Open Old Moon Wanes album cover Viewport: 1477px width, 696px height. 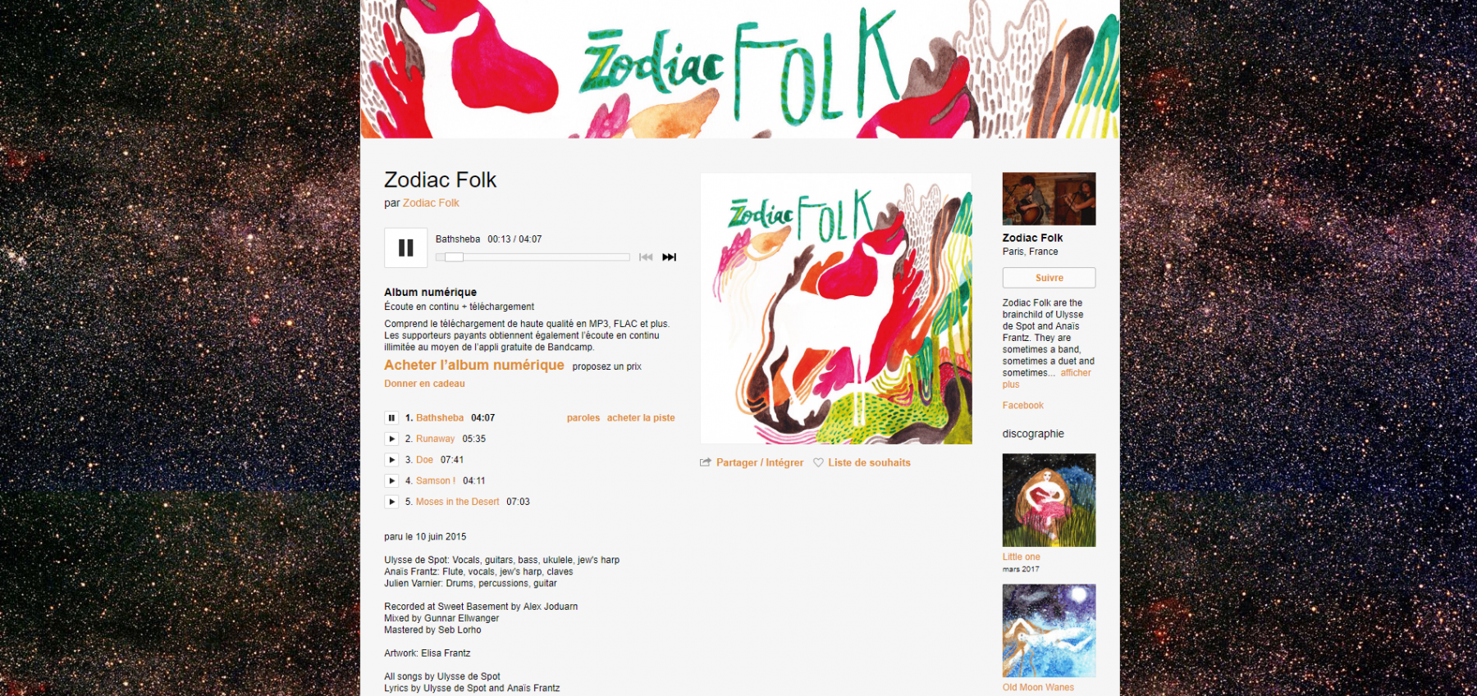point(1049,630)
